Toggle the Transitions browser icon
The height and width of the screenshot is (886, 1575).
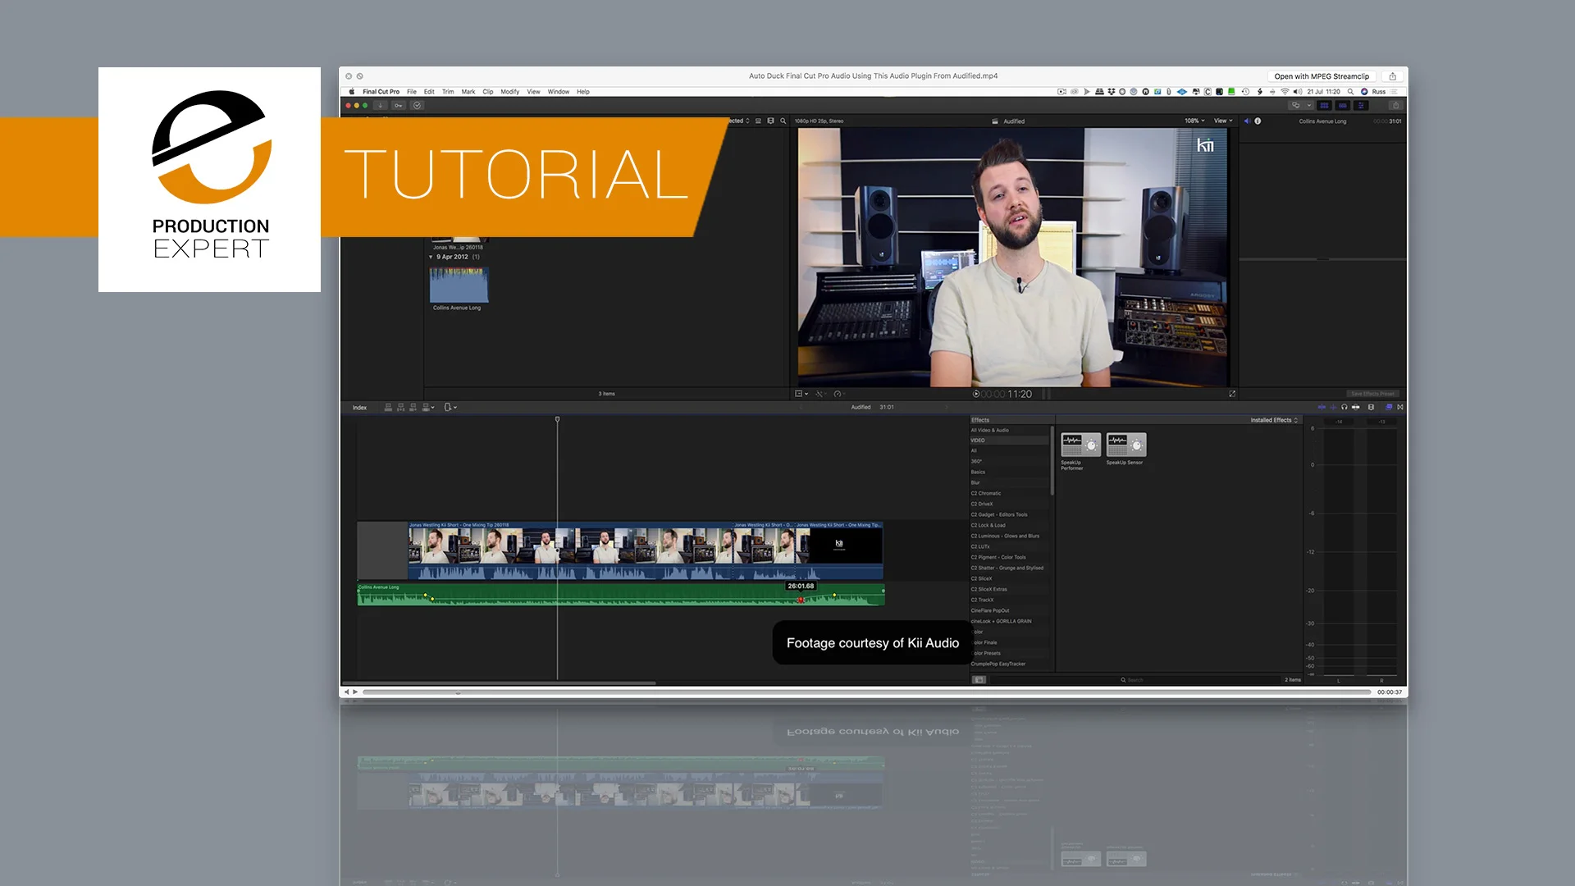tap(1400, 407)
